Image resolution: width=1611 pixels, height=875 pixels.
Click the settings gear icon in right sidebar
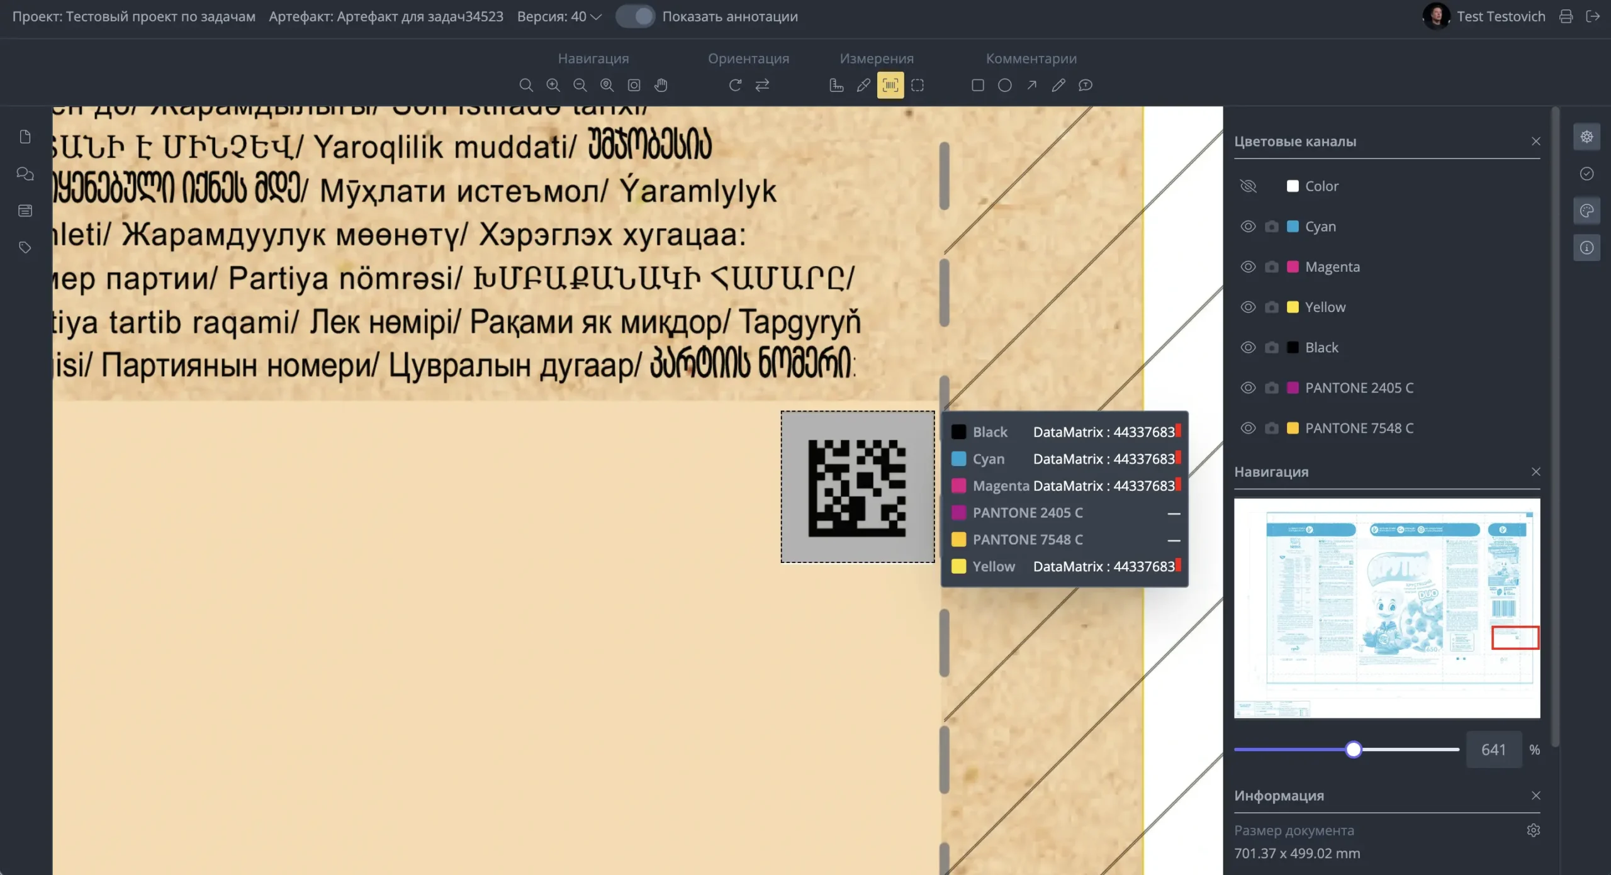tap(1587, 137)
